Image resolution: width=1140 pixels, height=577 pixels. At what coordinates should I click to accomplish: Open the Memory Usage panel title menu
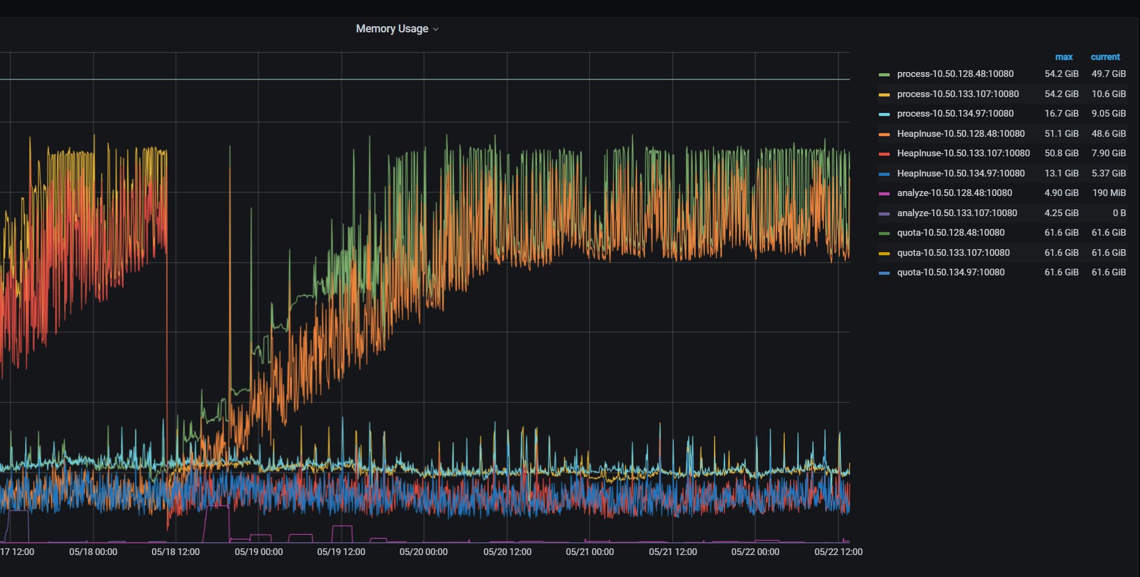click(x=392, y=29)
